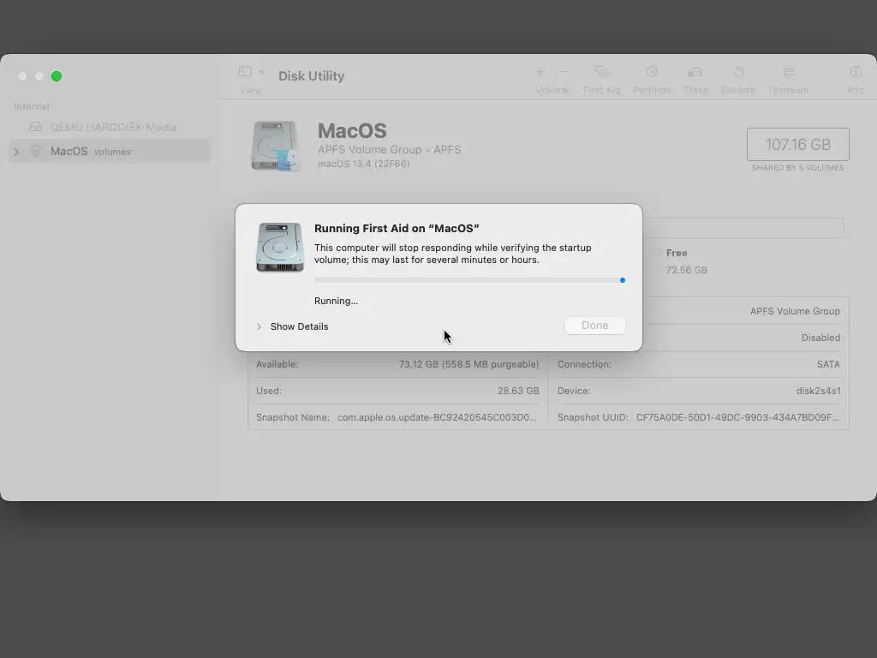Click the Free space legend label
This screenshot has height=658, width=877.
pos(677,253)
